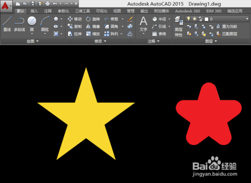251x183 pixels.
Task: Open undo history dropdown arrow
Action: 60,4
